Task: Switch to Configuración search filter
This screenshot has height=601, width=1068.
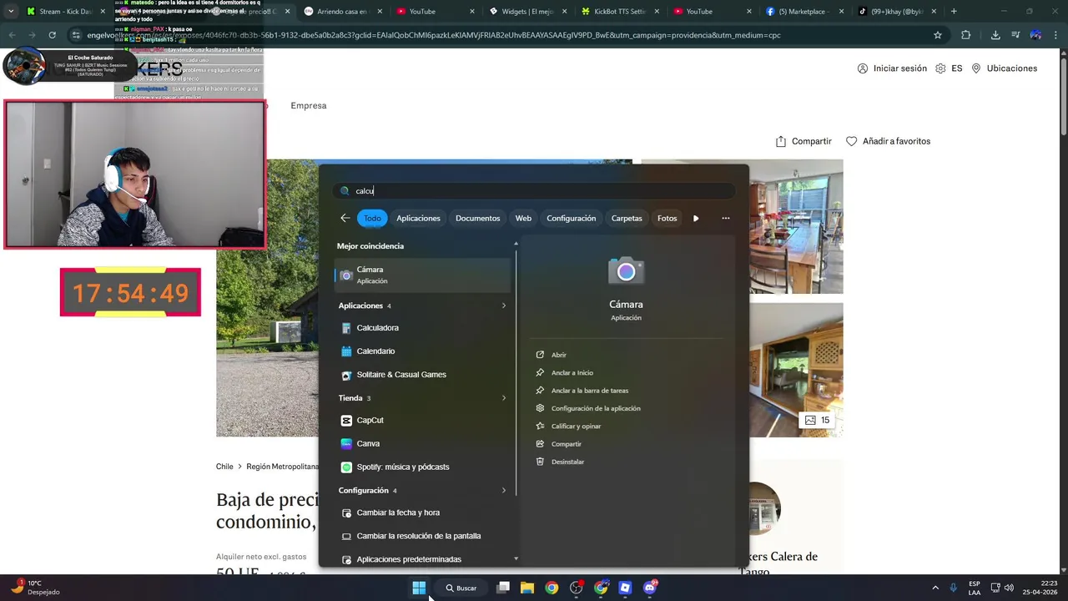Action: [571, 218]
